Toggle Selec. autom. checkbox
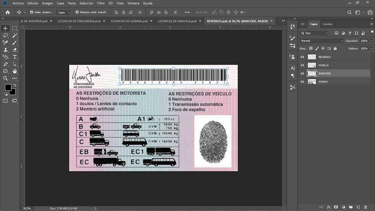This screenshot has width=375, height=211. coord(31,12)
